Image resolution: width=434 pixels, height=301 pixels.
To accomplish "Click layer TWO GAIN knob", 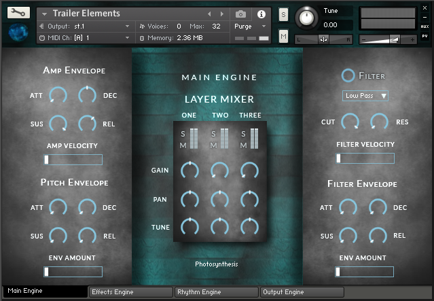I will (220, 171).
